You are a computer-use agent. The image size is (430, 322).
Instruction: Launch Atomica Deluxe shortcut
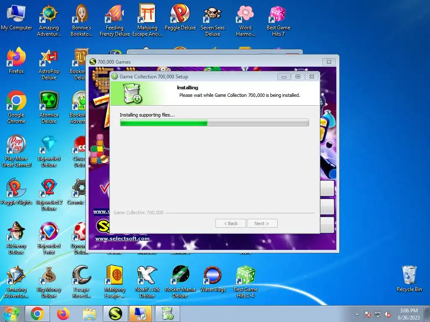pos(49,107)
